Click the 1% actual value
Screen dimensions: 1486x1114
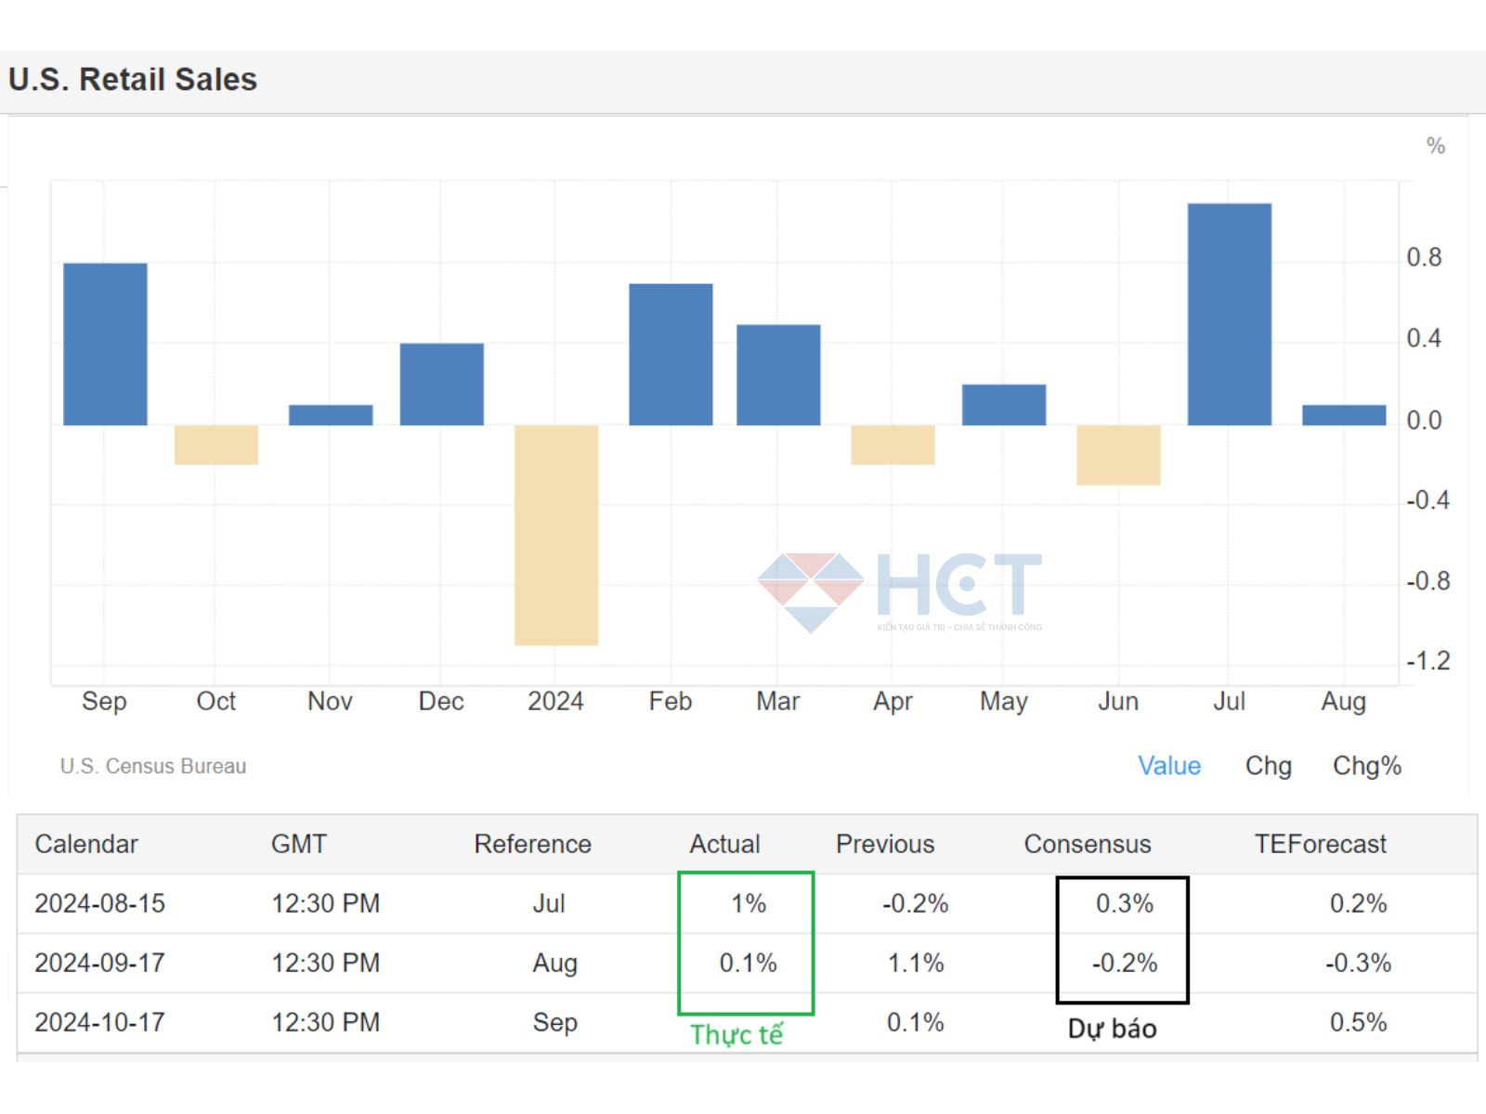(x=749, y=903)
